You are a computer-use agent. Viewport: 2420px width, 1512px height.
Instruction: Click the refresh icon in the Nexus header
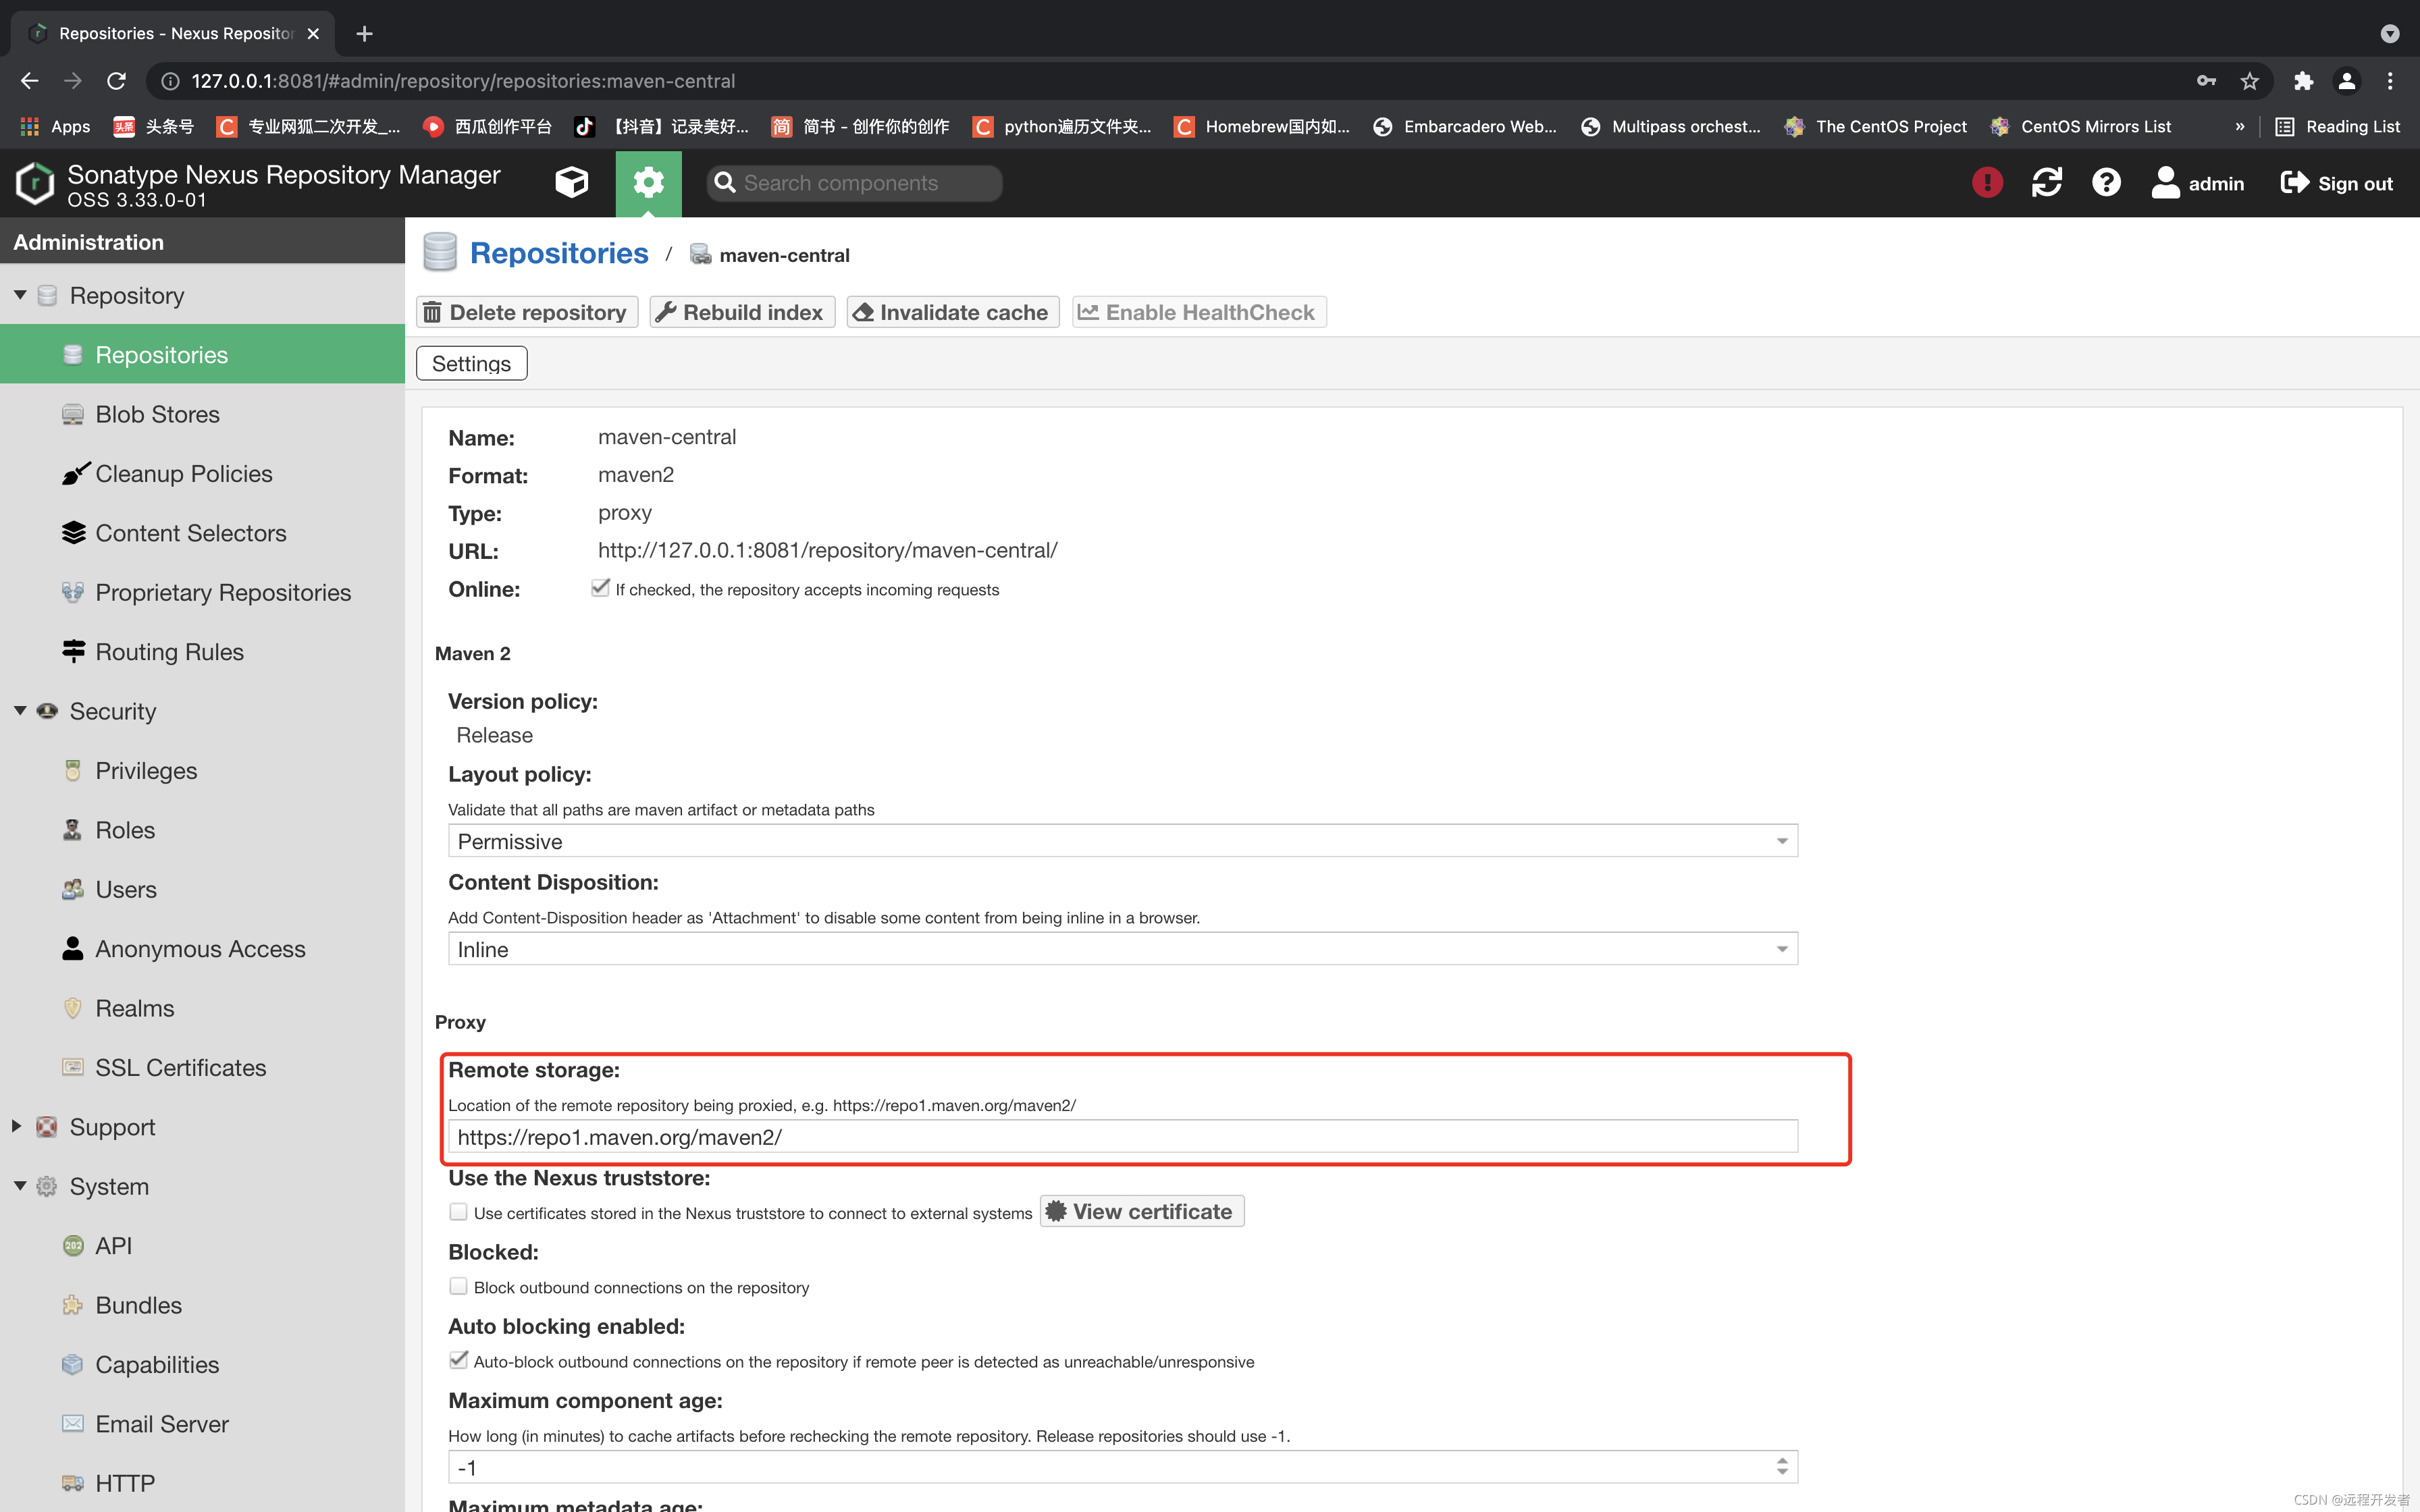[2047, 183]
